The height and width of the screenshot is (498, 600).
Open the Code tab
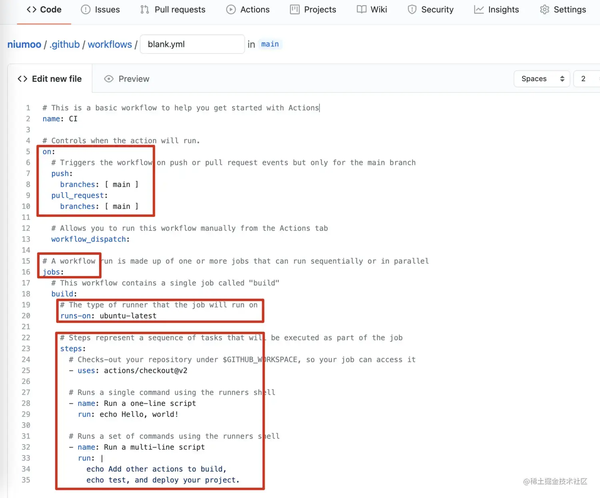coord(44,10)
